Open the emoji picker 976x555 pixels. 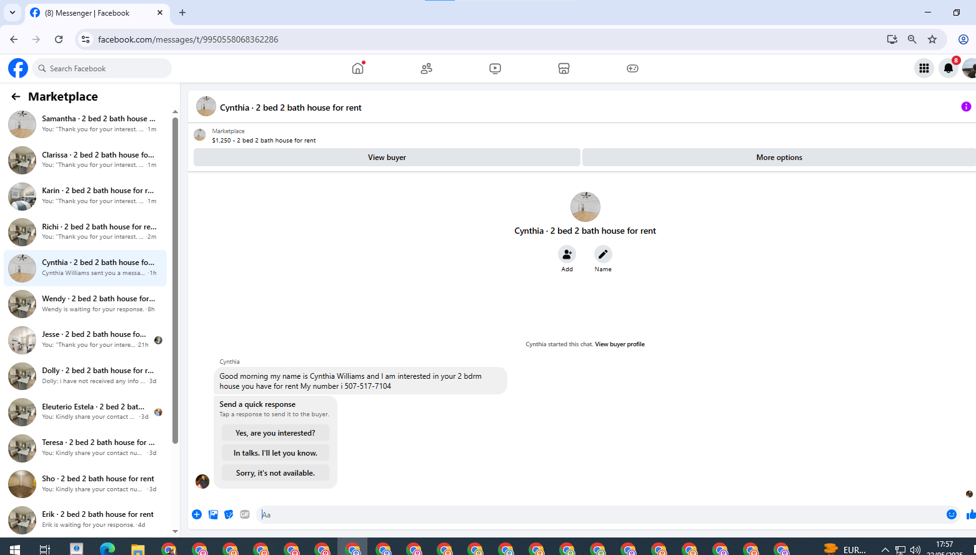point(952,514)
